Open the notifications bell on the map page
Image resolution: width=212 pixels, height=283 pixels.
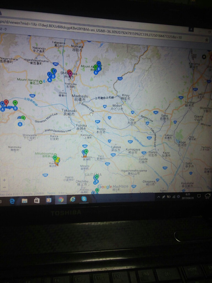(x=204, y=57)
